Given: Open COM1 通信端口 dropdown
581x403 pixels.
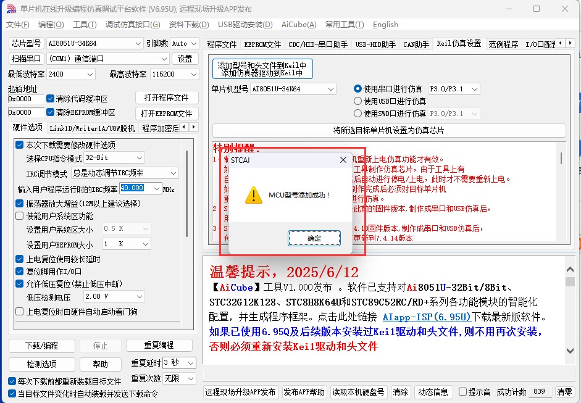Looking at the screenshot, I should coord(108,59).
